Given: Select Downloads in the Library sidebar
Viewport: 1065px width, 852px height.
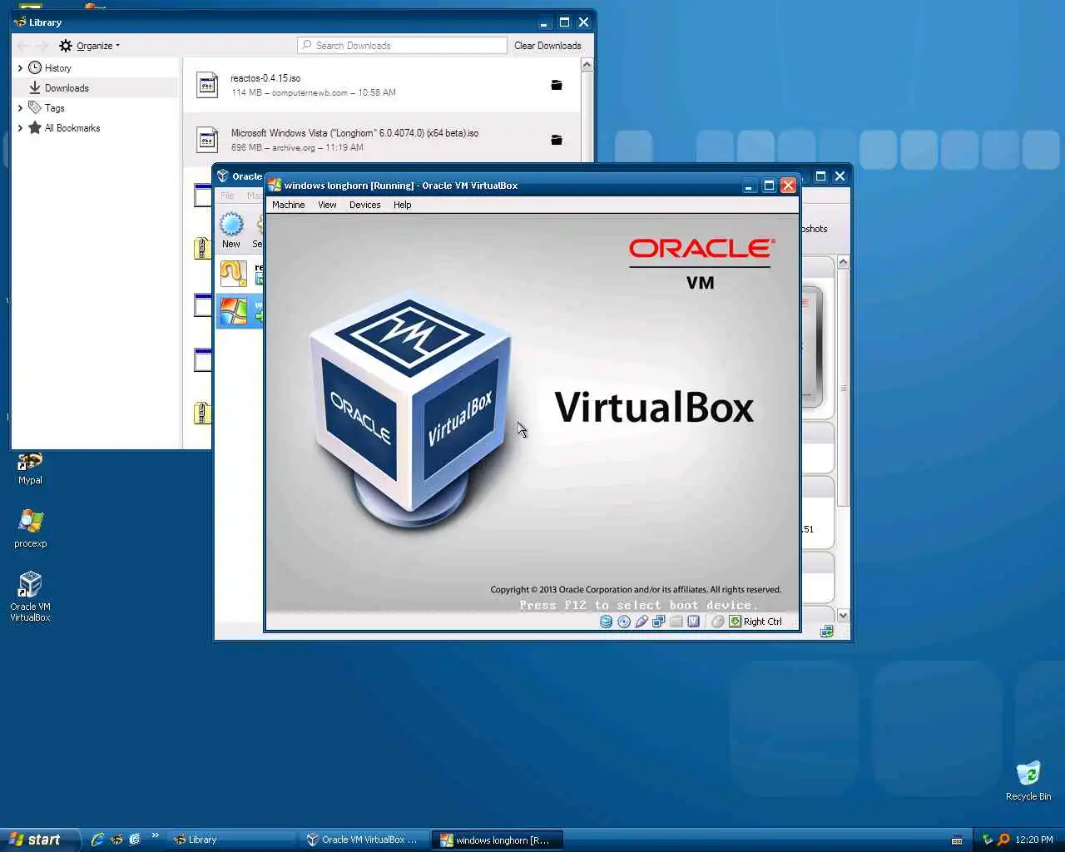Looking at the screenshot, I should [67, 88].
